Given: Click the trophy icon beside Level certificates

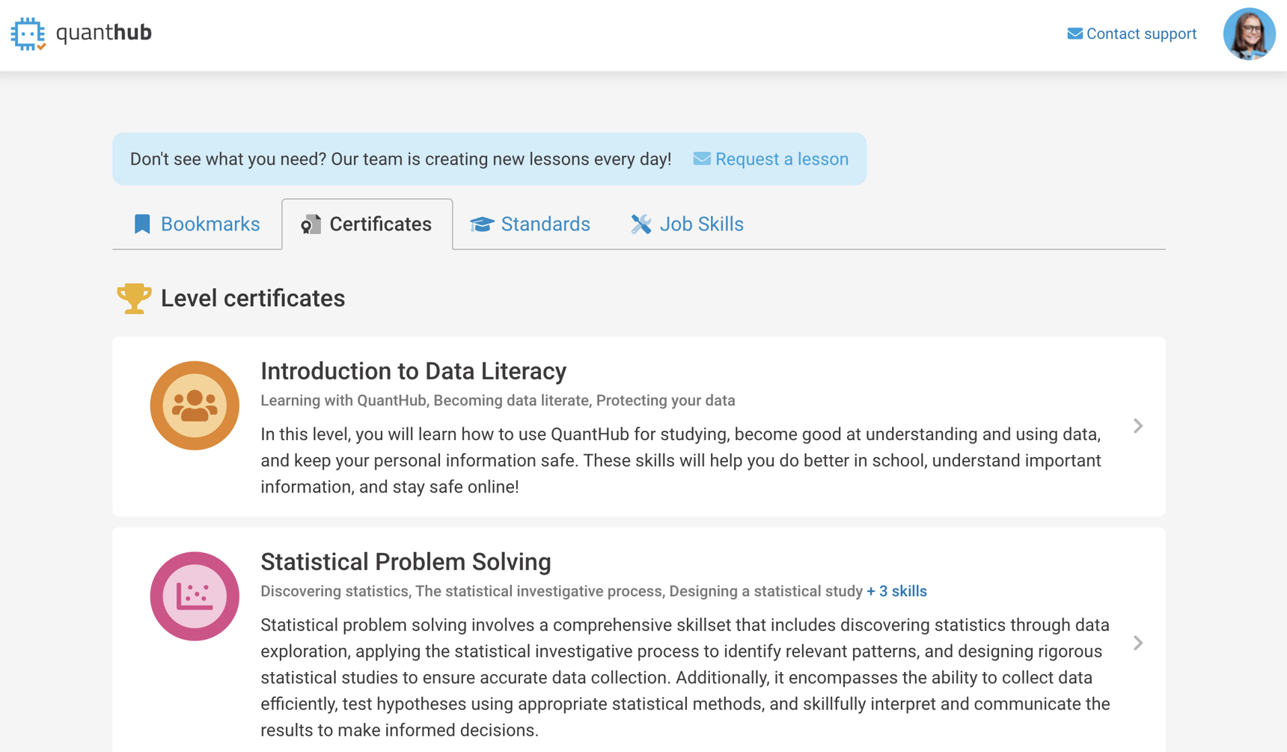Looking at the screenshot, I should 133,297.
